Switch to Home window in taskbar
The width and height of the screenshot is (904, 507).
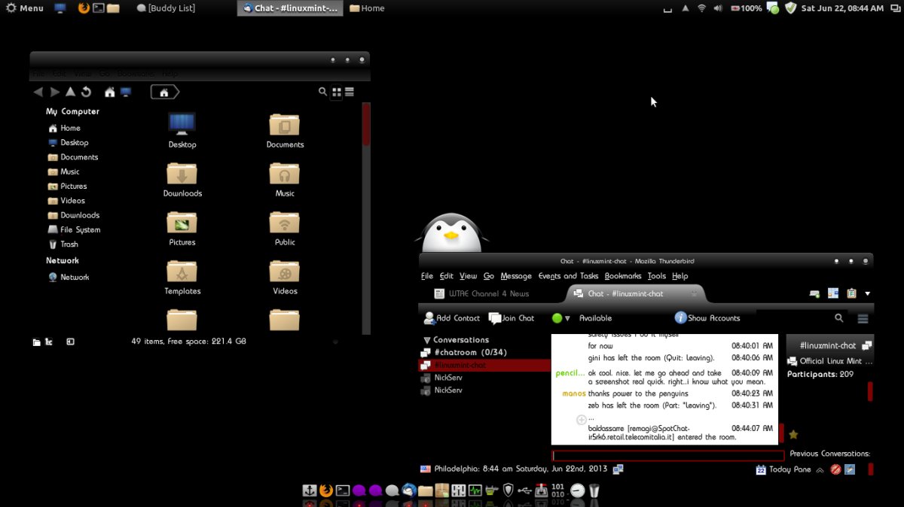(x=367, y=8)
